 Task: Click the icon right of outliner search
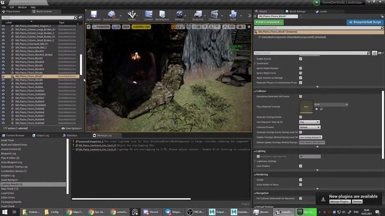pos(80,17)
